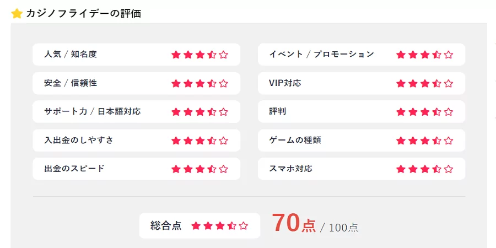Select the 人気 / 知名度 label
The width and height of the screenshot is (496, 248).
pyautogui.click(x=71, y=55)
